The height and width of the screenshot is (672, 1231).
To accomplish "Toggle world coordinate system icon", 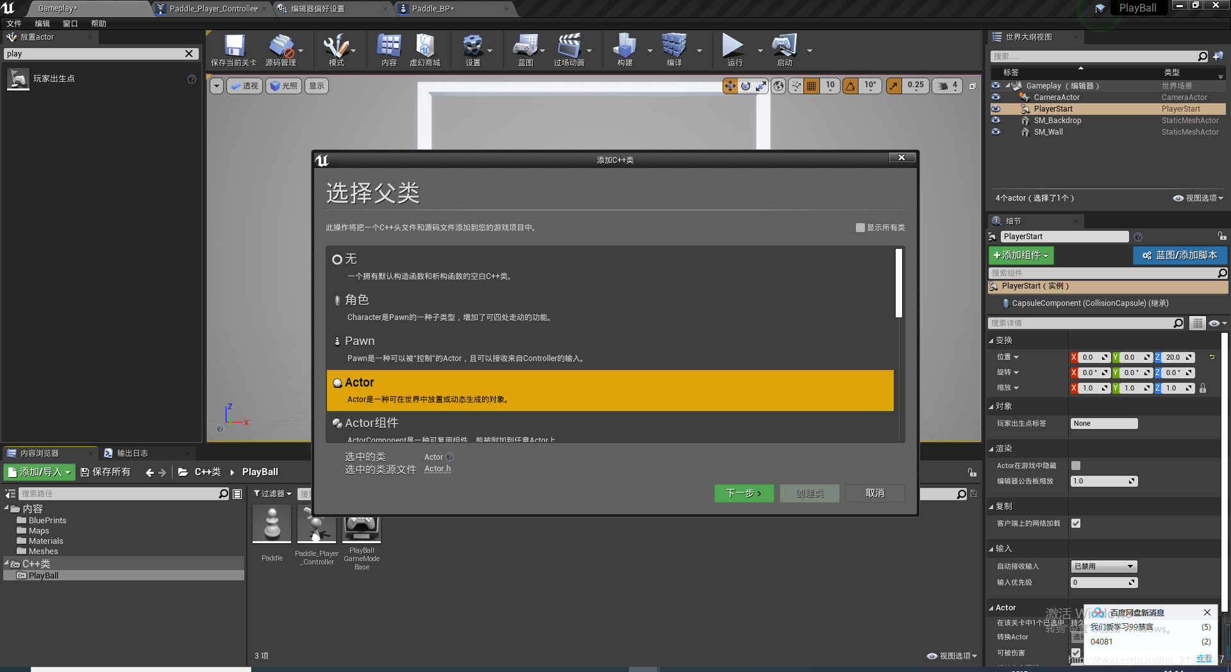I will [x=778, y=86].
